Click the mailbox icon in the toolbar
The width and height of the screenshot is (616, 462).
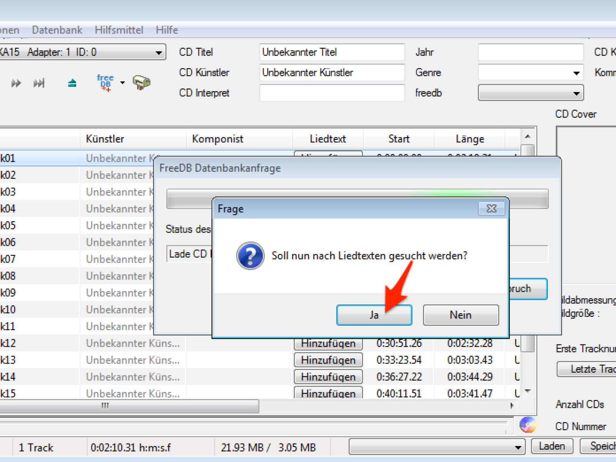coord(141,83)
